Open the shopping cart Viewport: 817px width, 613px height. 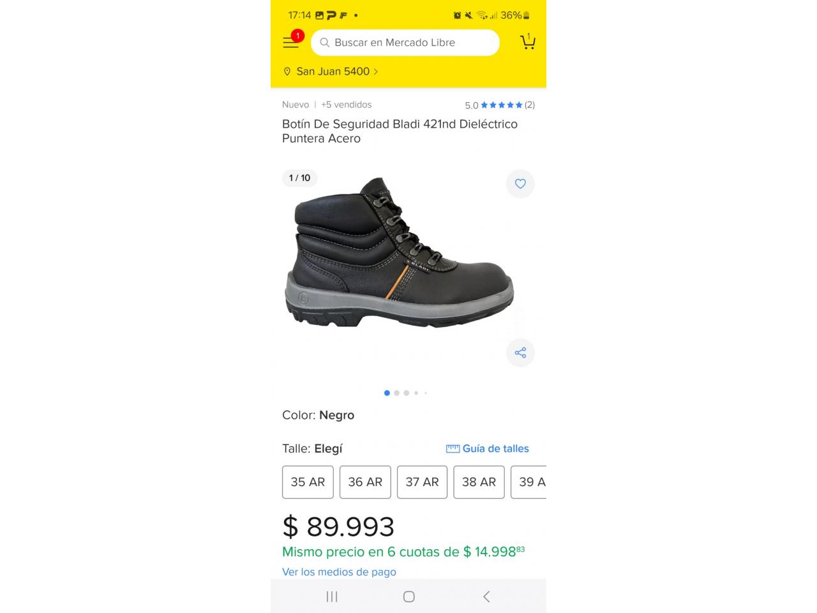pyautogui.click(x=527, y=42)
